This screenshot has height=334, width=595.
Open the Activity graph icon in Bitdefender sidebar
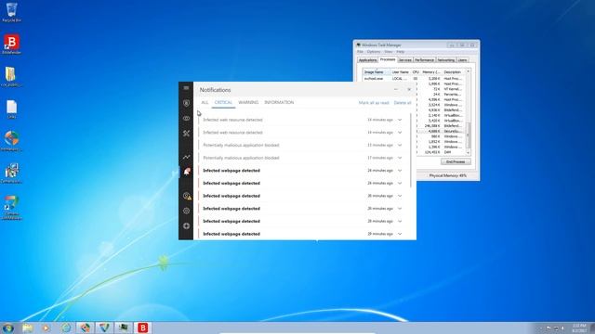coord(186,157)
